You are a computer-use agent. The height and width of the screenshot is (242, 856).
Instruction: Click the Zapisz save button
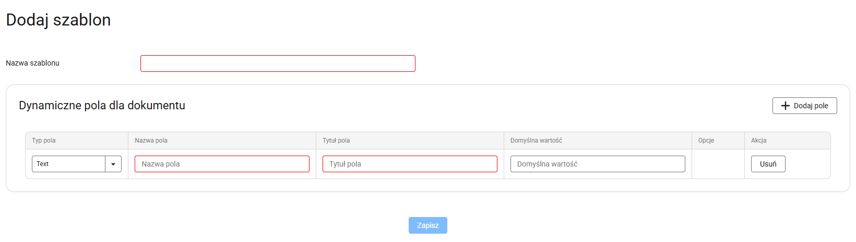428,225
